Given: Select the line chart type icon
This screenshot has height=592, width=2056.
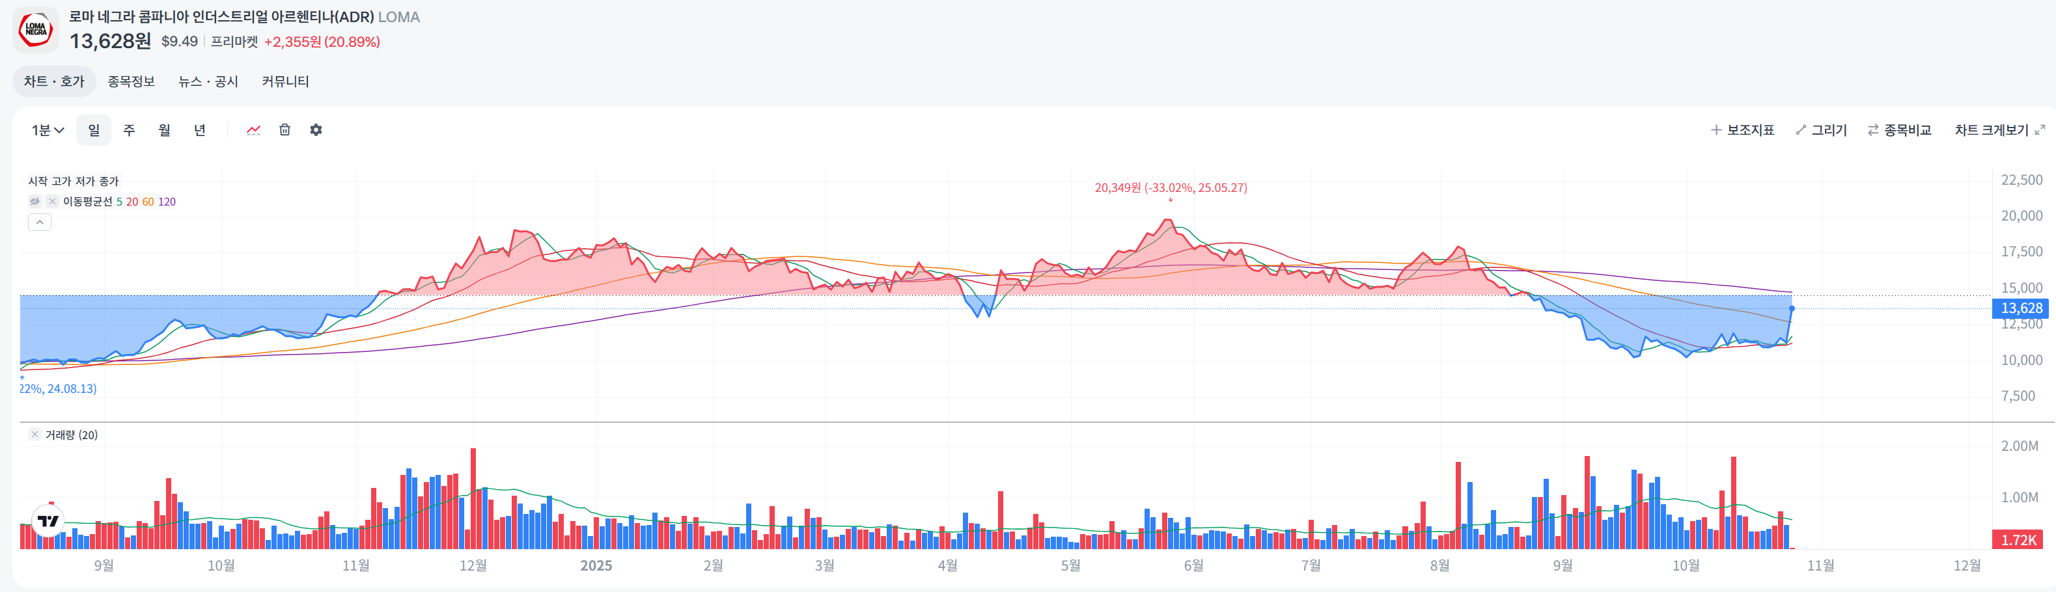Looking at the screenshot, I should click(x=254, y=130).
